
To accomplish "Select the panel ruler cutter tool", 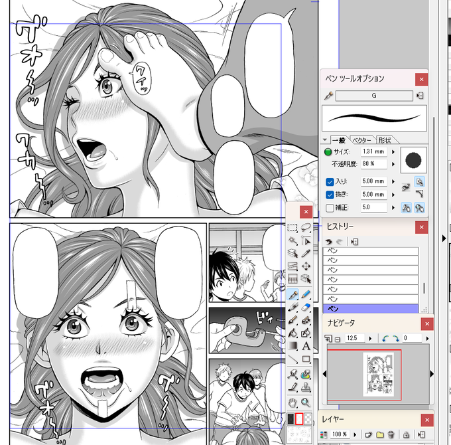I will (x=292, y=266).
